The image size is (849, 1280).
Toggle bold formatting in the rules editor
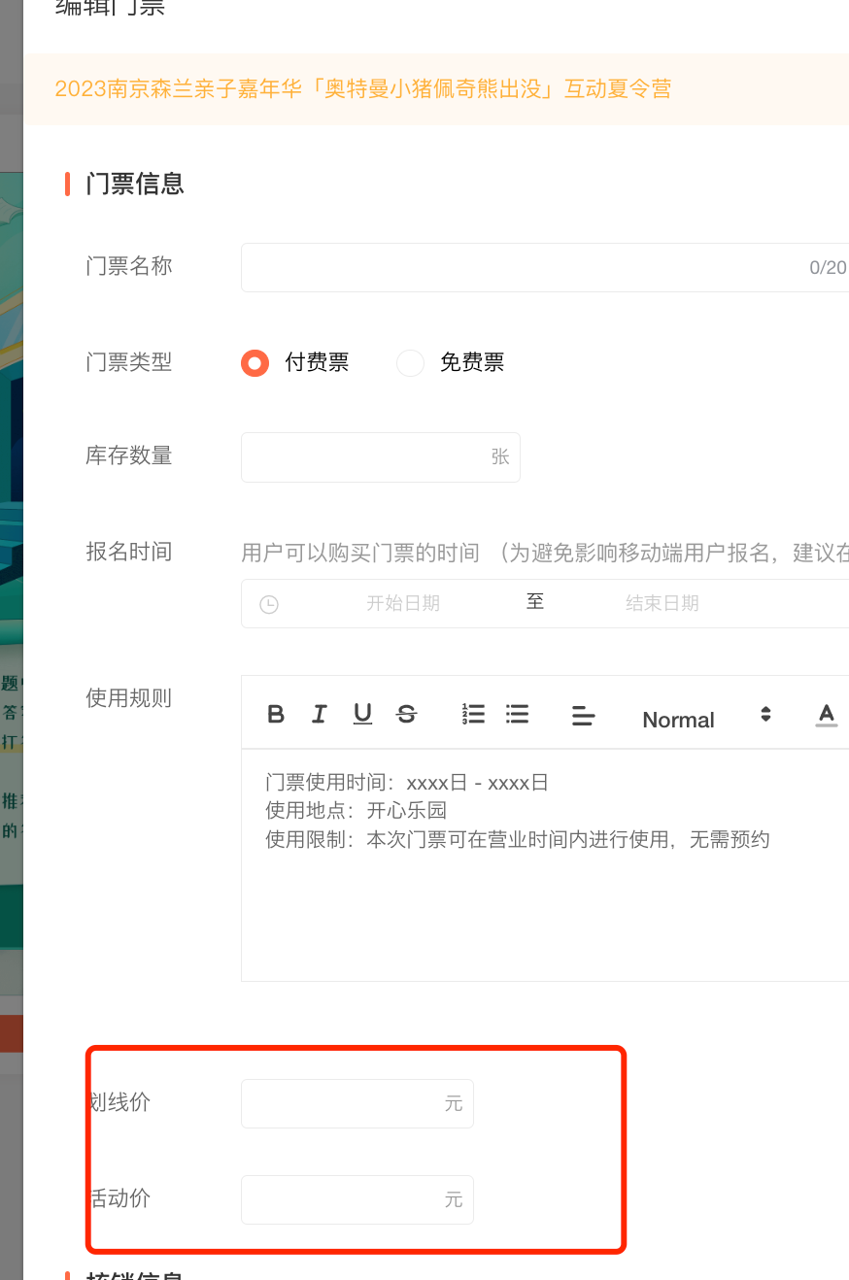tap(276, 715)
